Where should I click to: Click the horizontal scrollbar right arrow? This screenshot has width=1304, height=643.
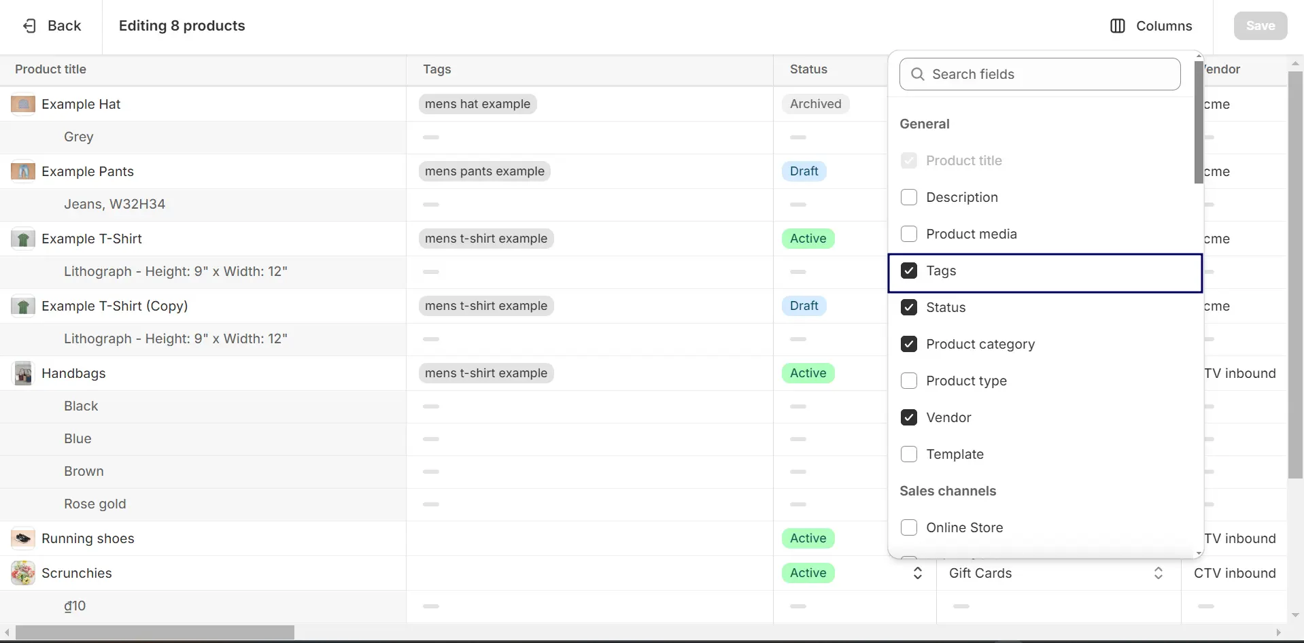click(x=1279, y=633)
